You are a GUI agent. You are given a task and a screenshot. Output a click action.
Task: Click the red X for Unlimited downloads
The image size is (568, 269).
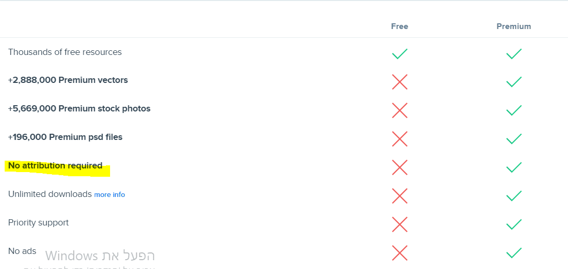[399, 196]
